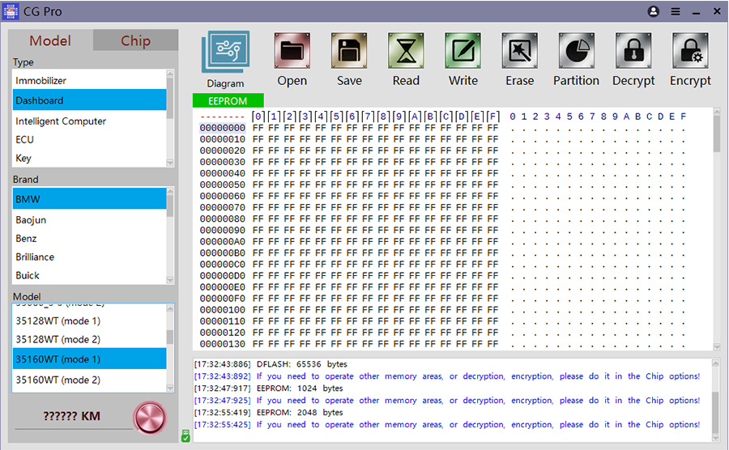
Task: Click the green device connection status icon
Action: click(185, 435)
